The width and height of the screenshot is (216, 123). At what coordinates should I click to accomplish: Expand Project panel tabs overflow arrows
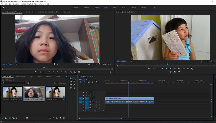pos(66,76)
